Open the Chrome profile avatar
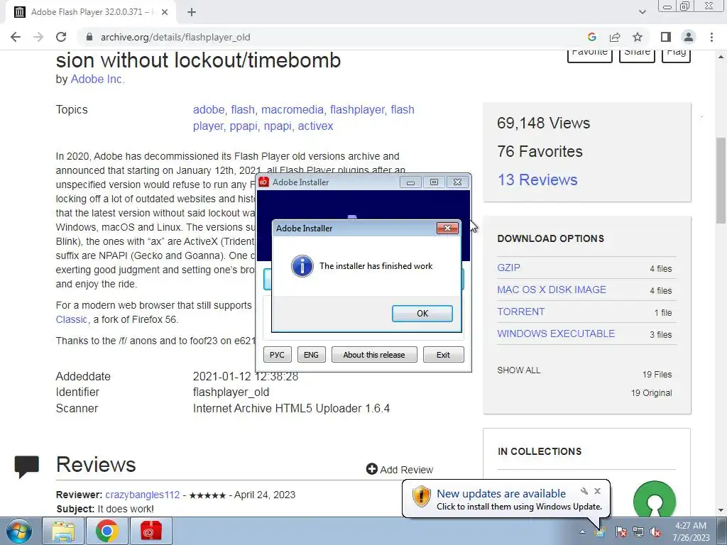This screenshot has height=545, width=727. 689,37
